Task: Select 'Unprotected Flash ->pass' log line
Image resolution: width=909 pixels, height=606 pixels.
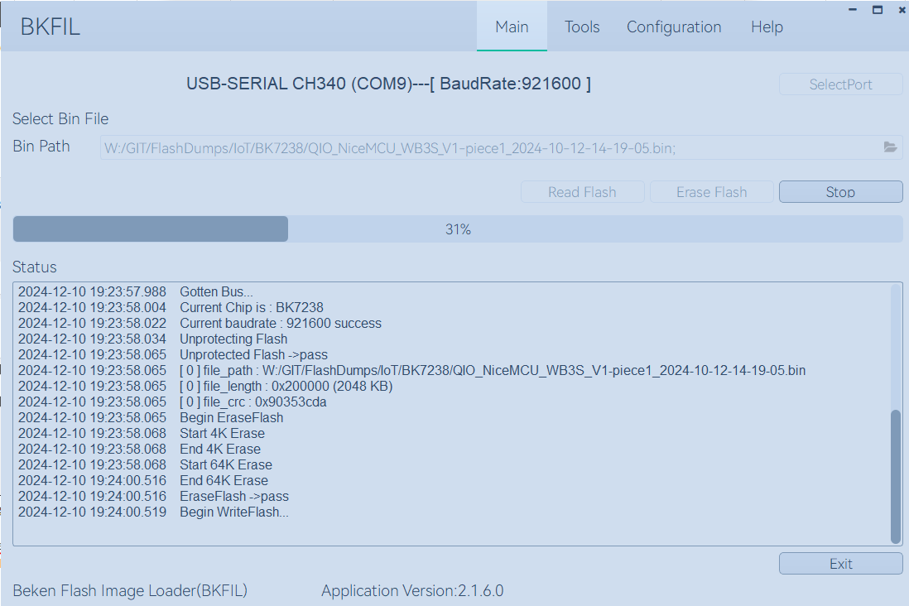Action: pos(173,354)
